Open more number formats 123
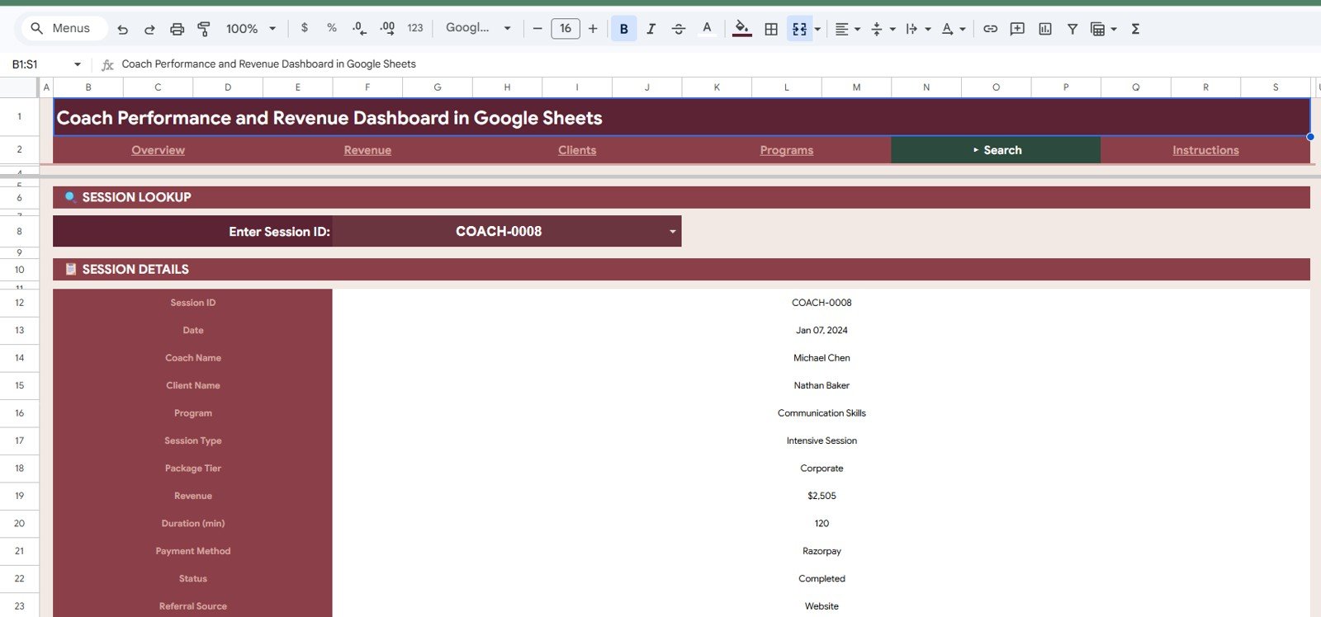1321x617 pixels. click(x=415, y=28)
